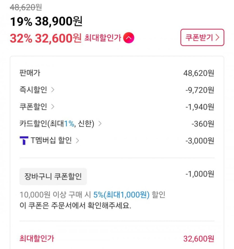
Task: Open the T멤버십 할인 chevron arrow
Action: pos(77,140)
